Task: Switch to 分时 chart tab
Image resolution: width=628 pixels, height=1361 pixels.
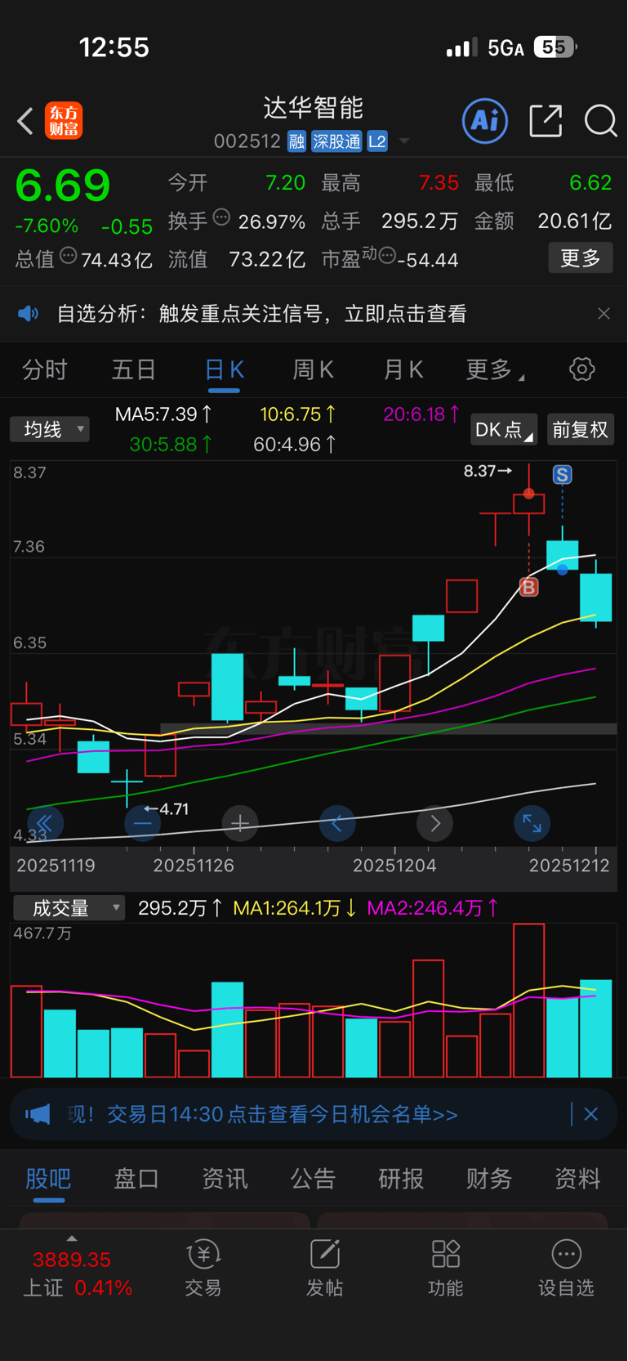Action: pos(44,370)
